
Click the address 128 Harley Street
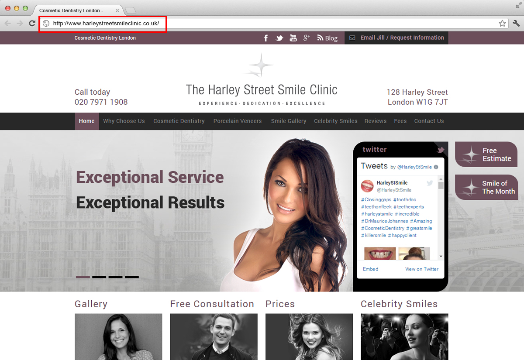click(417, 93)
